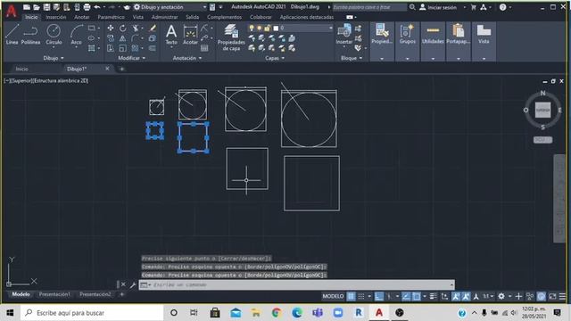This screenshot has width=571, height=321.
Task: Toggle snap mode dots icon
Action: click(x=360, y=296)
